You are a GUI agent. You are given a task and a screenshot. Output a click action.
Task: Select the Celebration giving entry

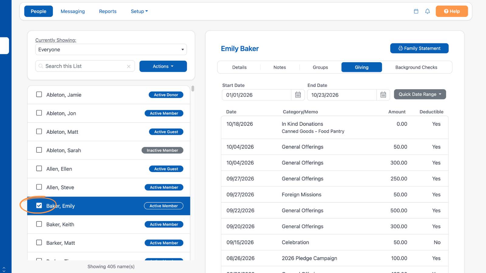(335, 242)
